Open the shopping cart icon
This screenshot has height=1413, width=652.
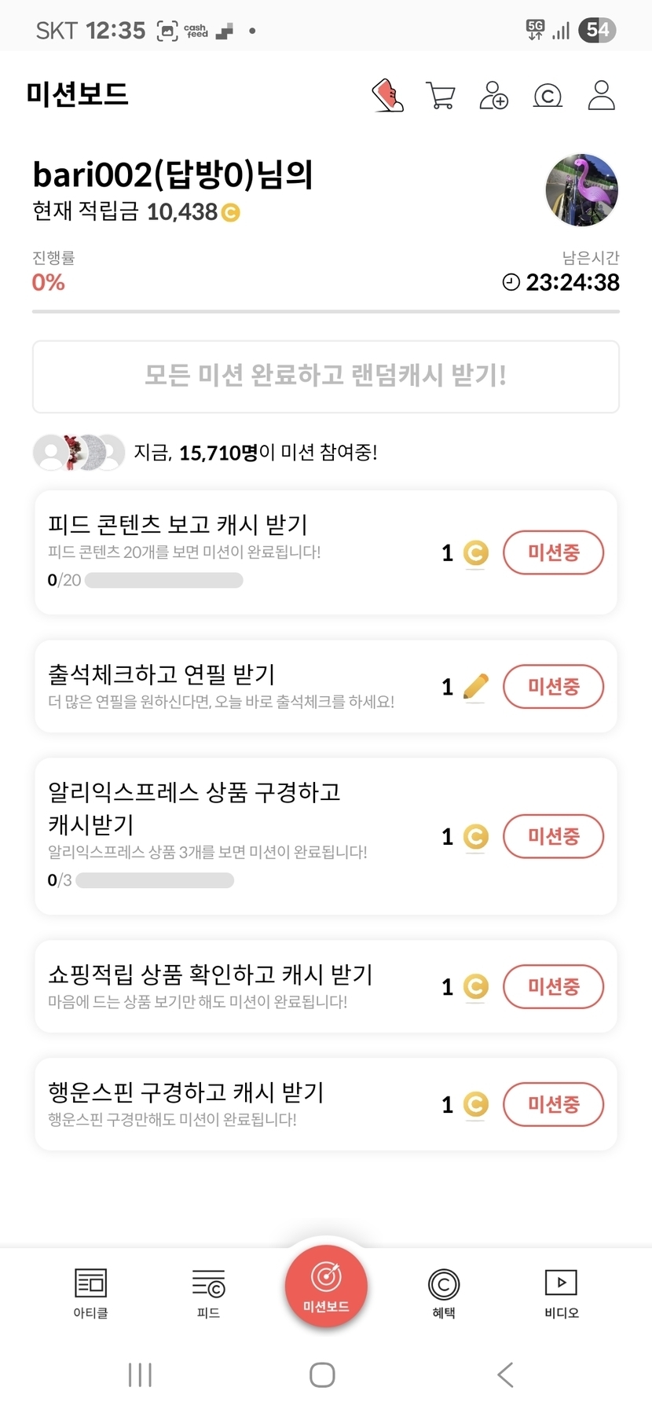440,95
